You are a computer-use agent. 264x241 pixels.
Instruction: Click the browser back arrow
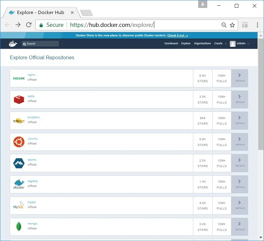[7, 25]
